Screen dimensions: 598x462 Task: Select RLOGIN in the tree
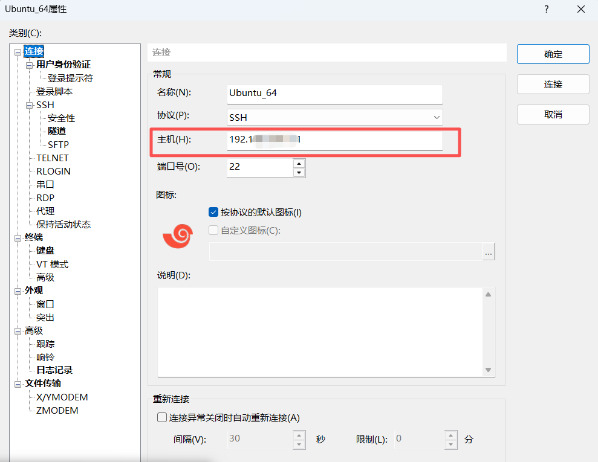[x=53, y=172]
